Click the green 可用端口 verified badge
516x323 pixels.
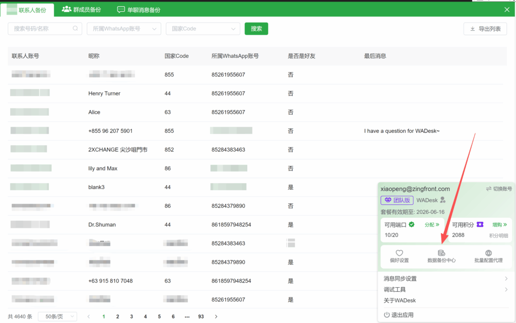pos(412,224)
